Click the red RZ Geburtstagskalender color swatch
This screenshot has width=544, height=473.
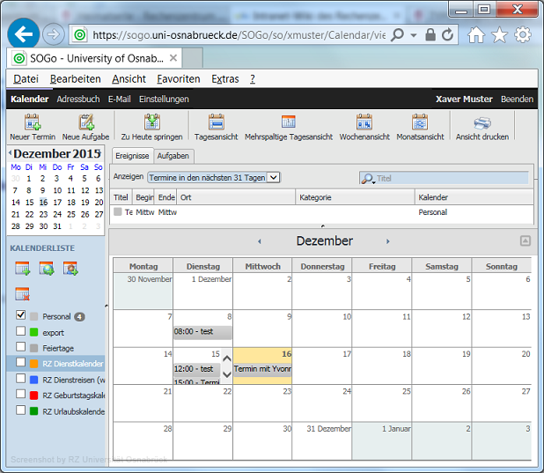[x=33, y=395]
